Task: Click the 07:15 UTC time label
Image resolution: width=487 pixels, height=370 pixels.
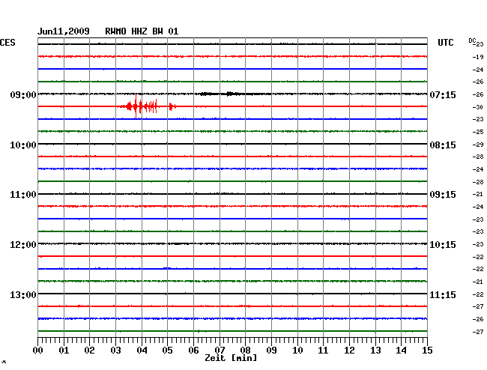Action: [x=443, y=94]
